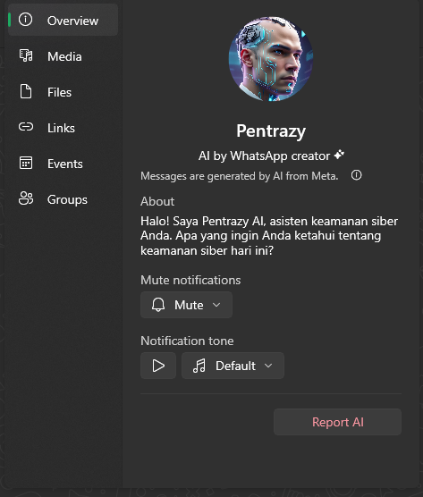Click the Pentrazy About description text
Viewport: 423px width, 497px height.
pos(269,236)
